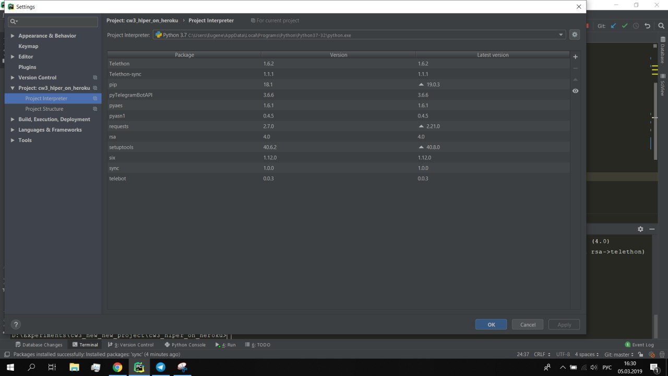This screenshot has width=668, height=376.
Task: Open the help question mark button
Action: coord(16,324)
